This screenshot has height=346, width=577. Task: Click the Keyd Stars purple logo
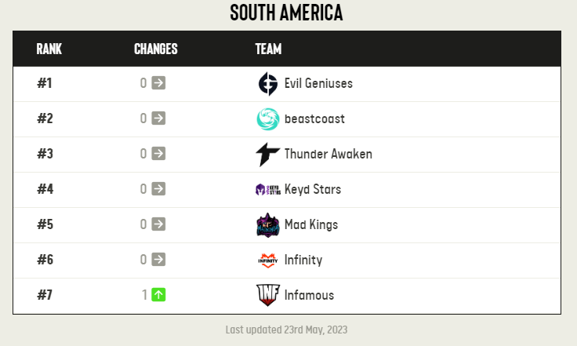pyautogui.click(x=268, y=190)
